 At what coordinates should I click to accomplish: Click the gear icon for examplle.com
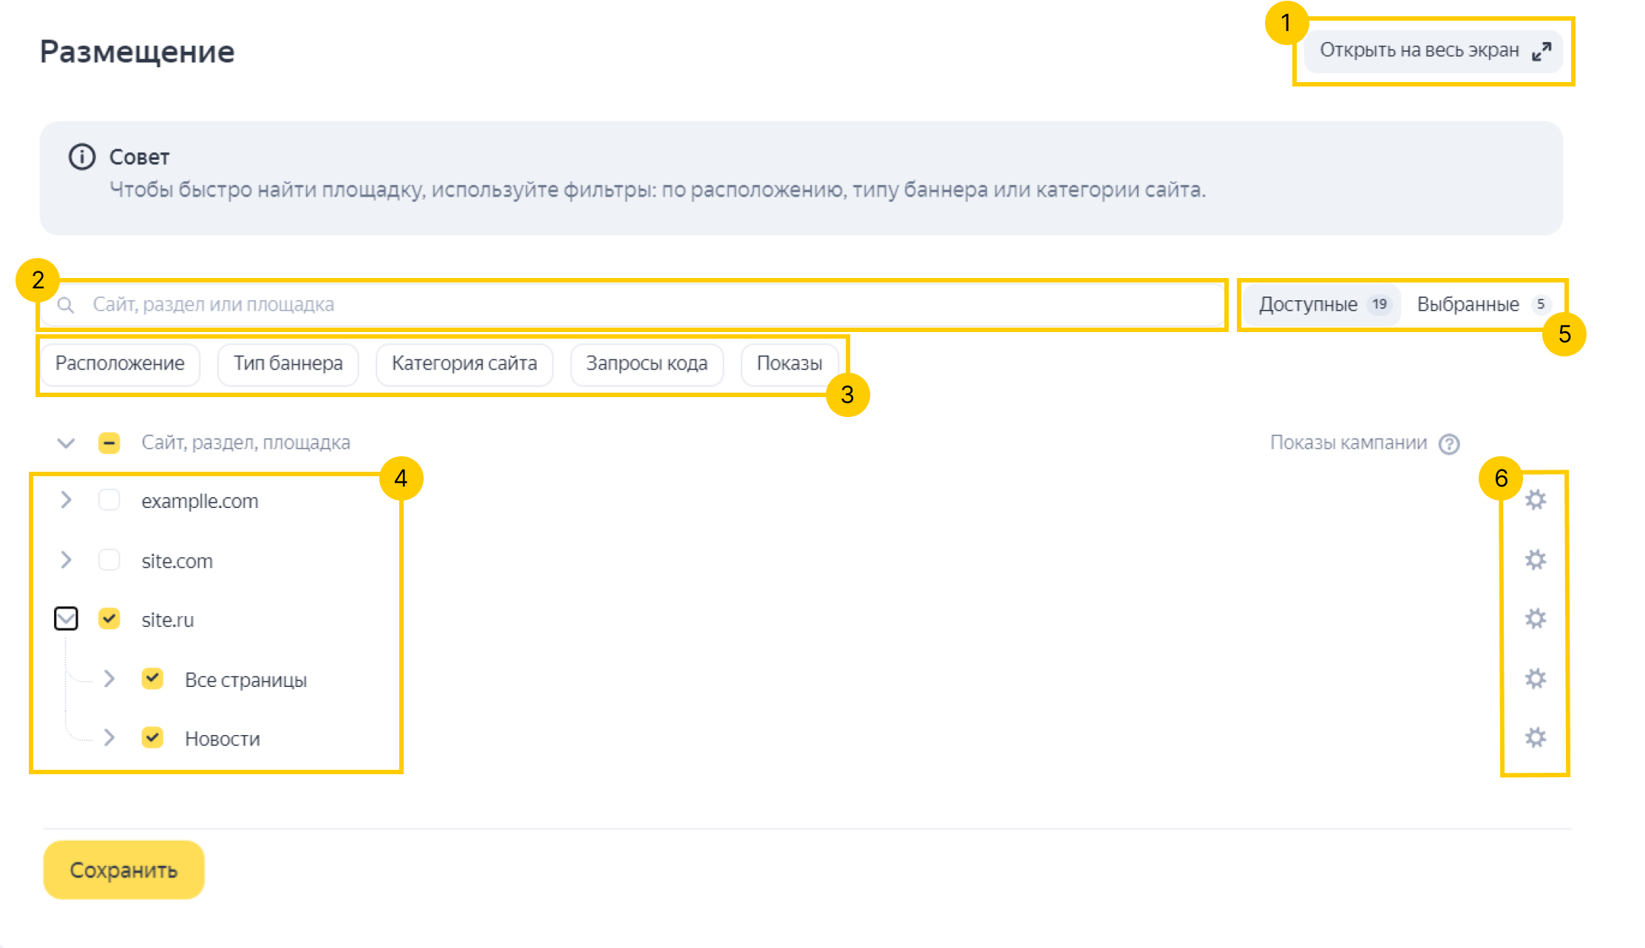click(1535, 500)
